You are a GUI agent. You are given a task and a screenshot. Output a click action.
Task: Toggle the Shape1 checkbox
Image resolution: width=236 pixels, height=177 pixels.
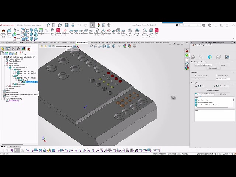pos(20,80)
